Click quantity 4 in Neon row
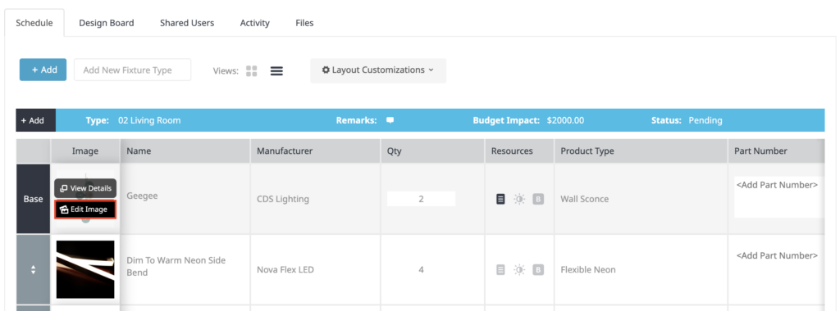 pyautogui.click(x=421, y=270)
